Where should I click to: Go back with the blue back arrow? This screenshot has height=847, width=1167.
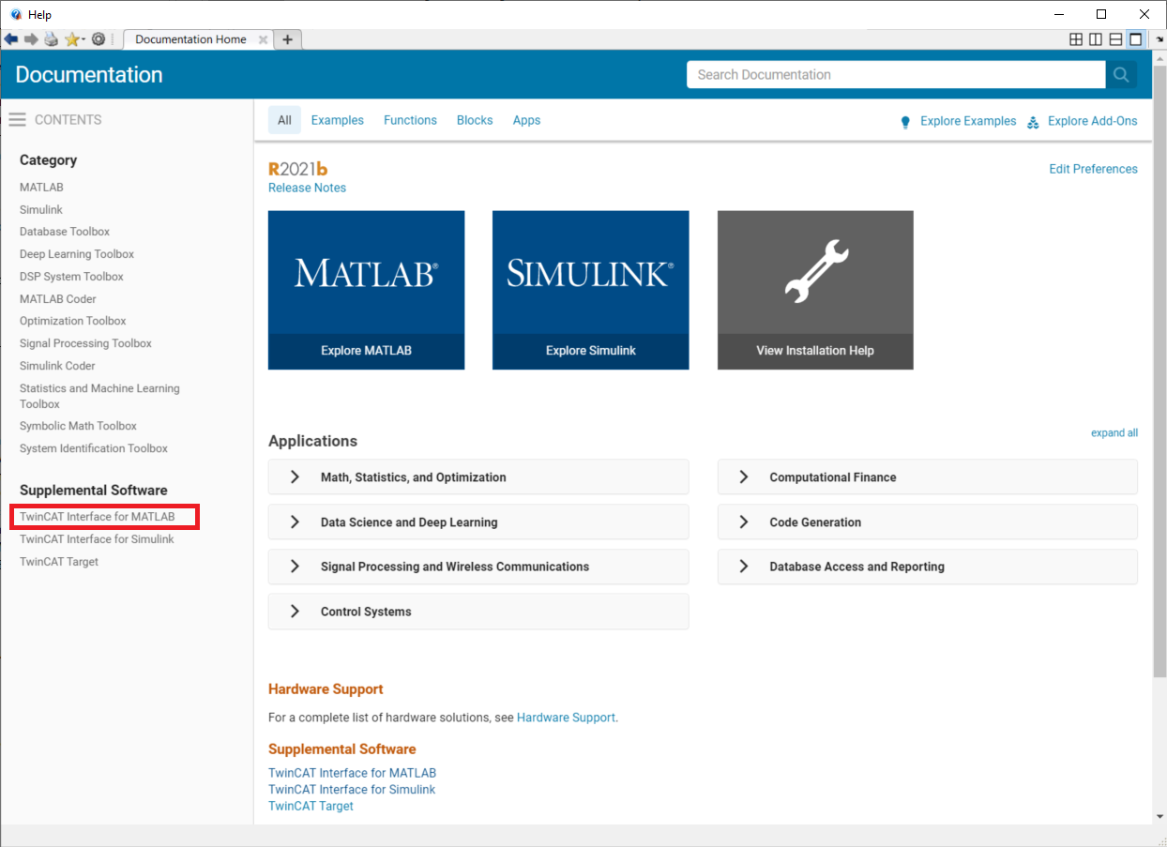click(11, 39)
